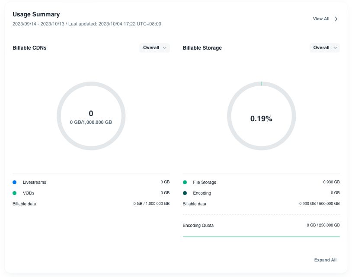The height and width of the screenshot is (277, 352).
Task: Click the green VODs legend dot
Action: (15, 193)
